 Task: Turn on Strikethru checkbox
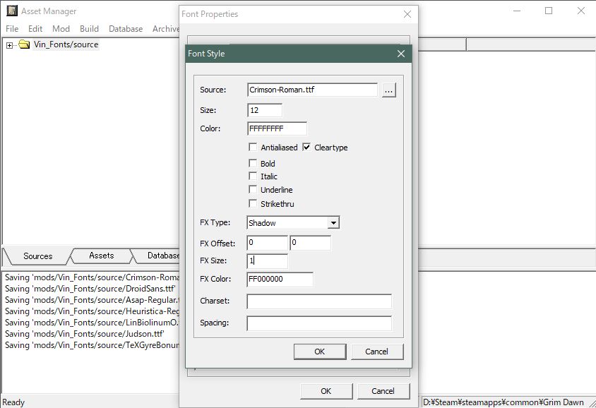click(253, 204)
